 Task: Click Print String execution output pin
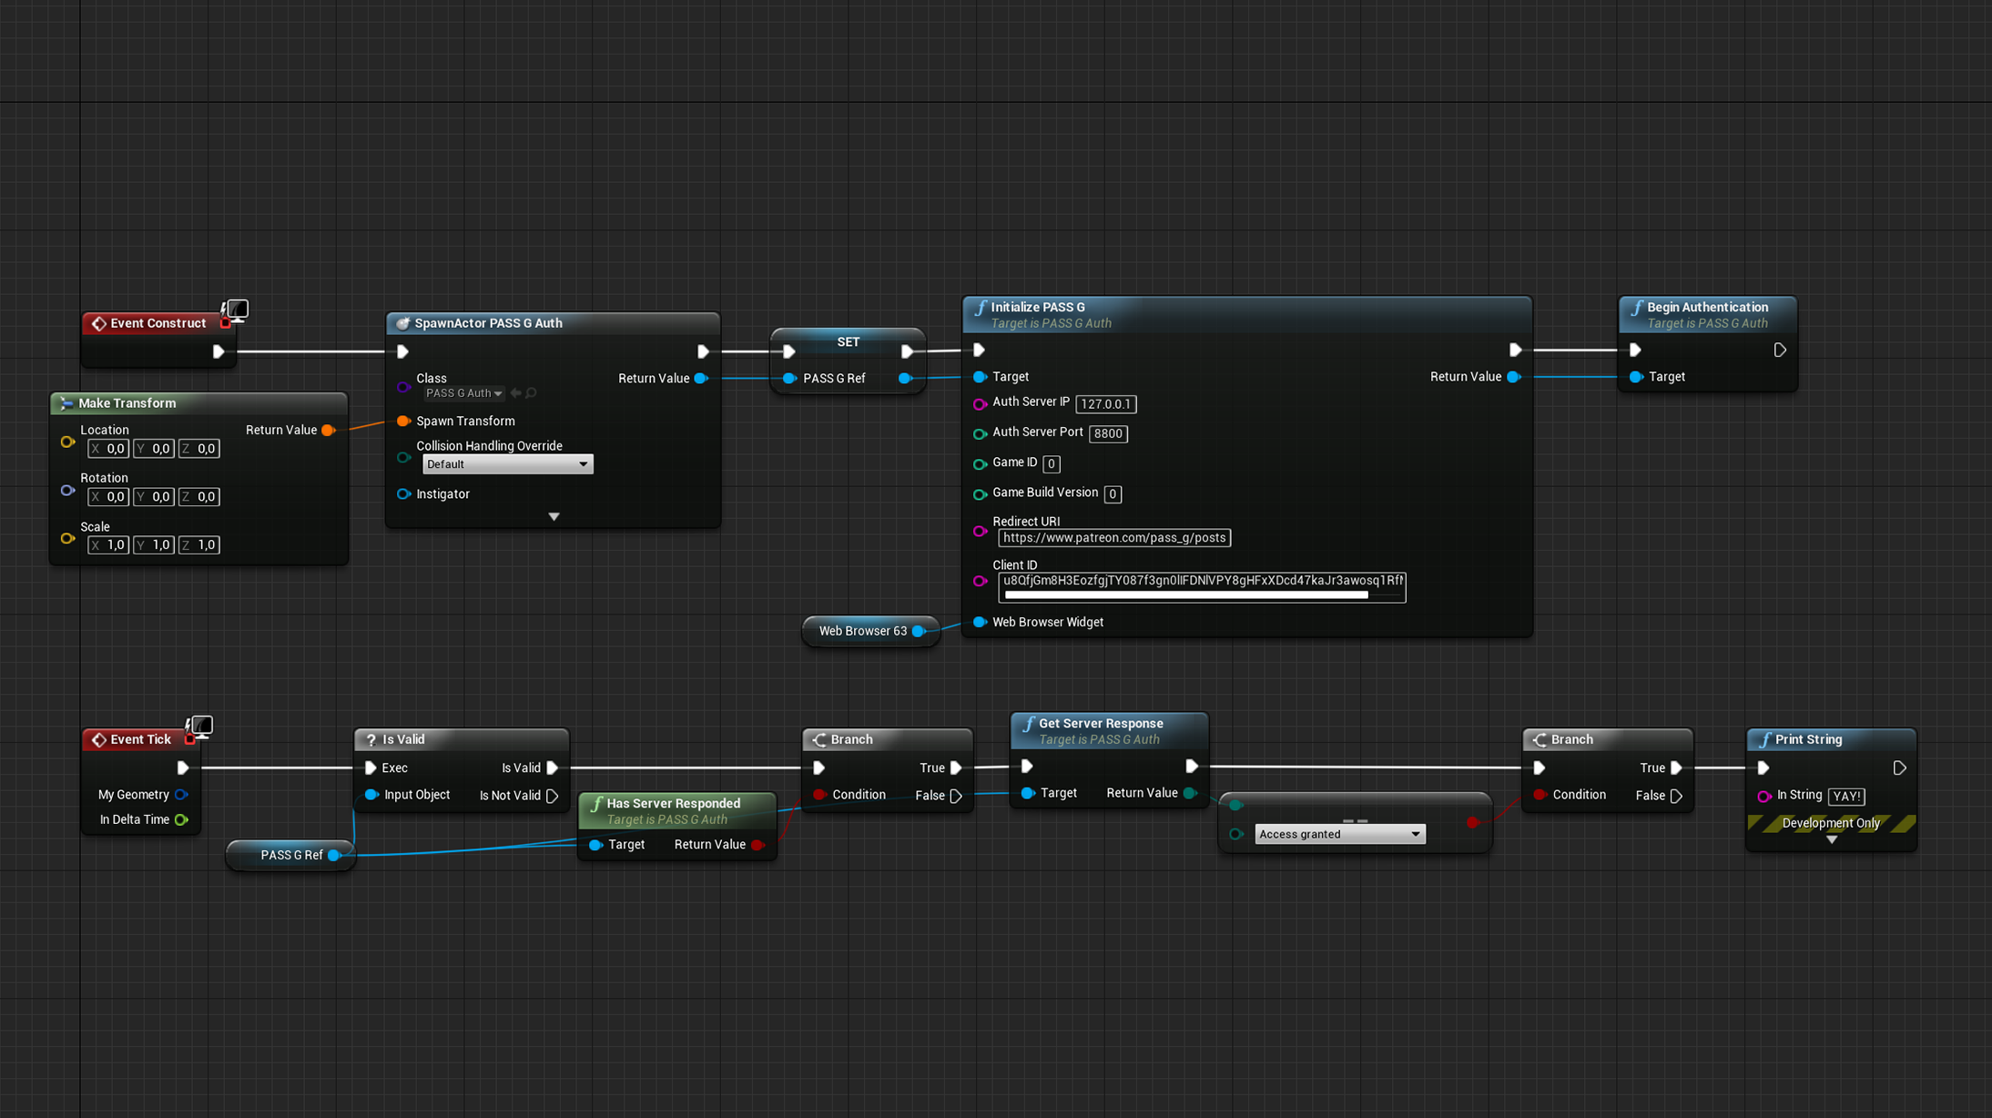coord(1899,767)
